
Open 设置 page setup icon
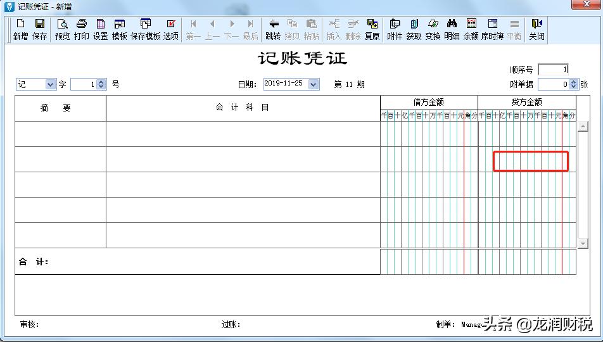point(100,30)
